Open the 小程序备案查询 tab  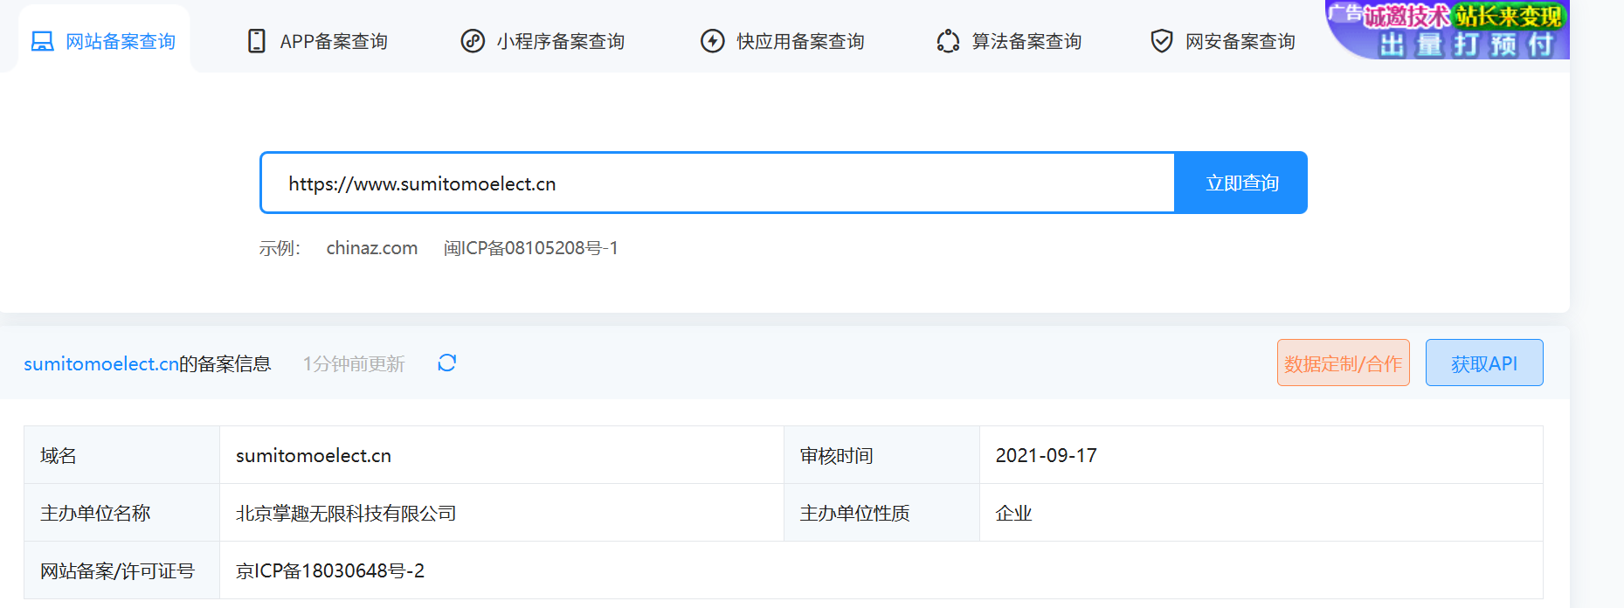(542, 41)
